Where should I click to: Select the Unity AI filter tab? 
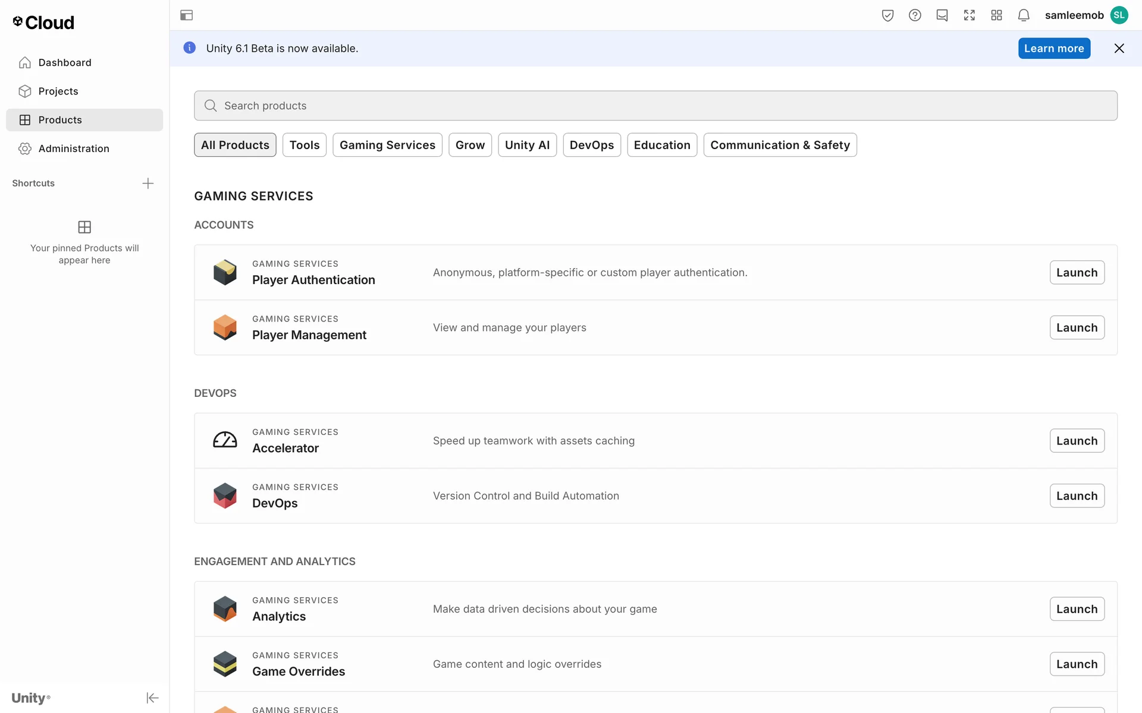[527, 145]
